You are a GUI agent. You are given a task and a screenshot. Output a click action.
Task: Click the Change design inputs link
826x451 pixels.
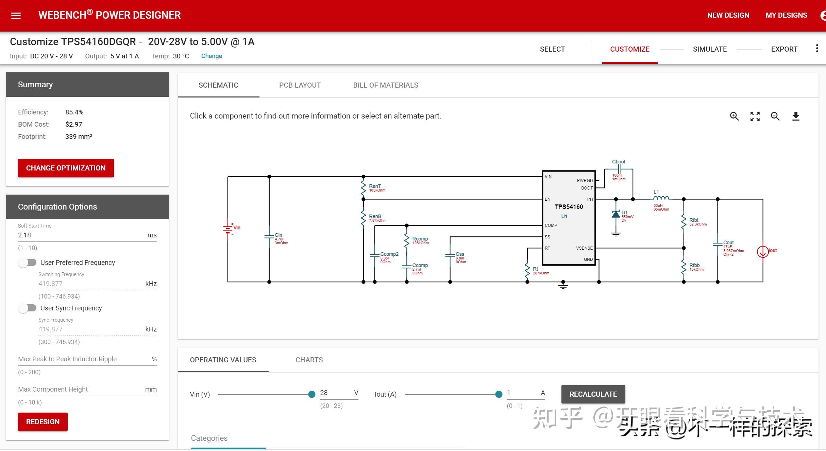211,56
